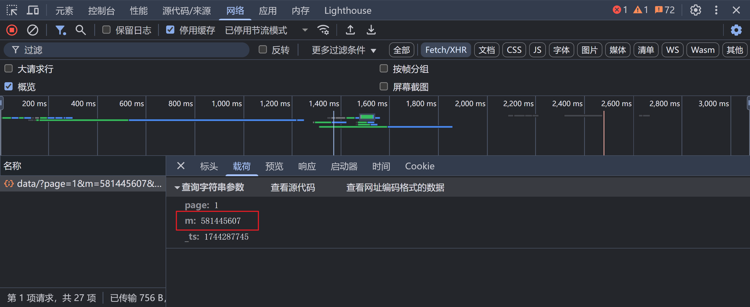Import HAR file upload icon

coord(350,30)
